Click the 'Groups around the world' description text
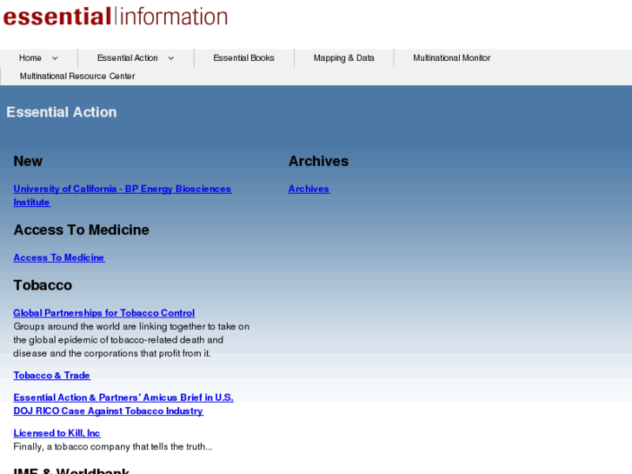 [x=131, y=340]
